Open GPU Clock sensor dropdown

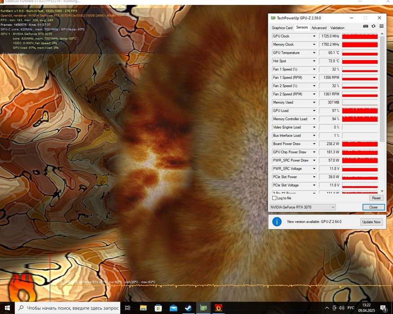(314, 36)
